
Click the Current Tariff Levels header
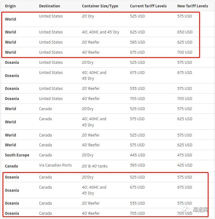tap(148, 6)
